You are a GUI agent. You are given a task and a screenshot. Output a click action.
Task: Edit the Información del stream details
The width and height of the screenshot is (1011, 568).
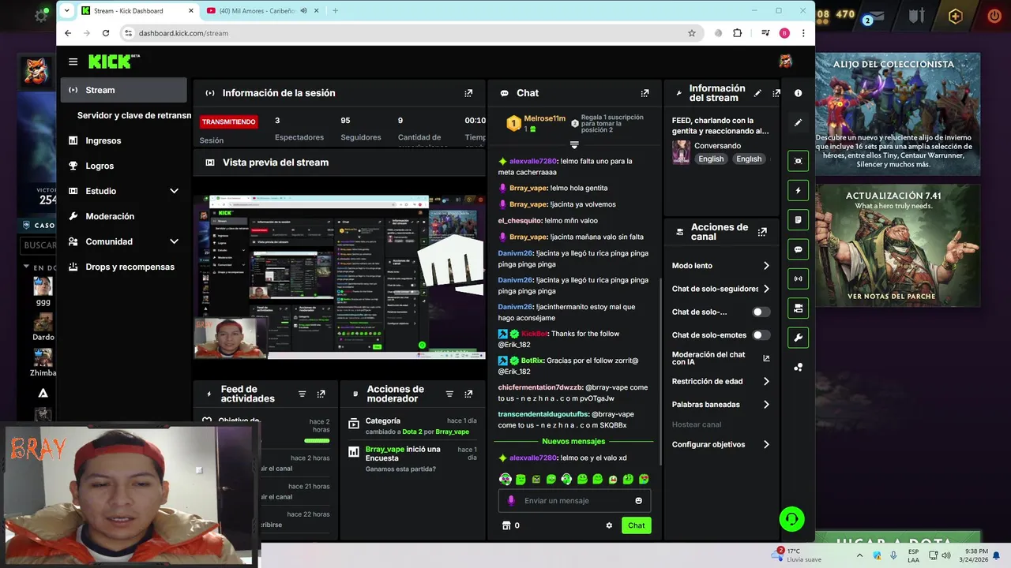[x=757, y=93]
